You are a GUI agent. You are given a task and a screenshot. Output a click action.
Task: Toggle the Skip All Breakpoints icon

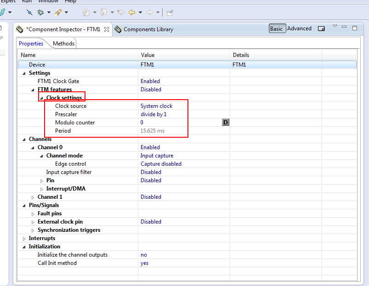pos(29,12)
